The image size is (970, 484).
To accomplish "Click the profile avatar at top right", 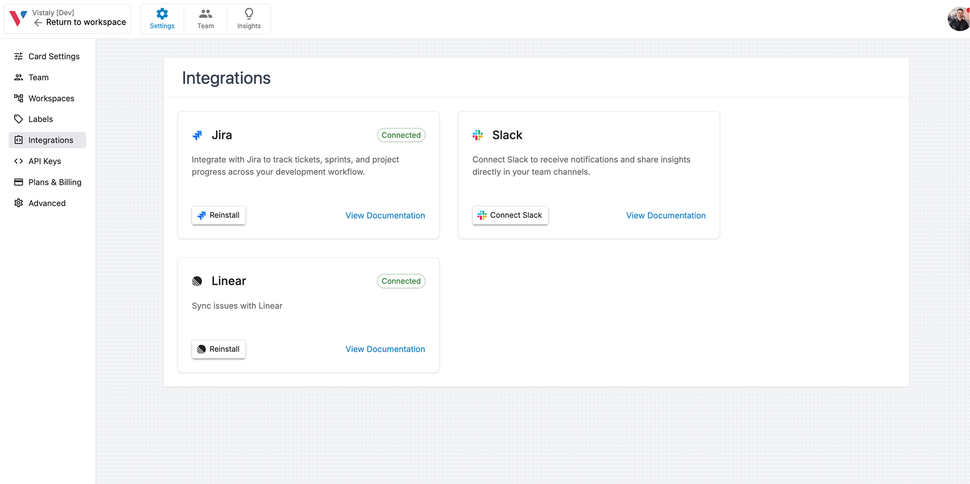I will [x=958, y=19].
